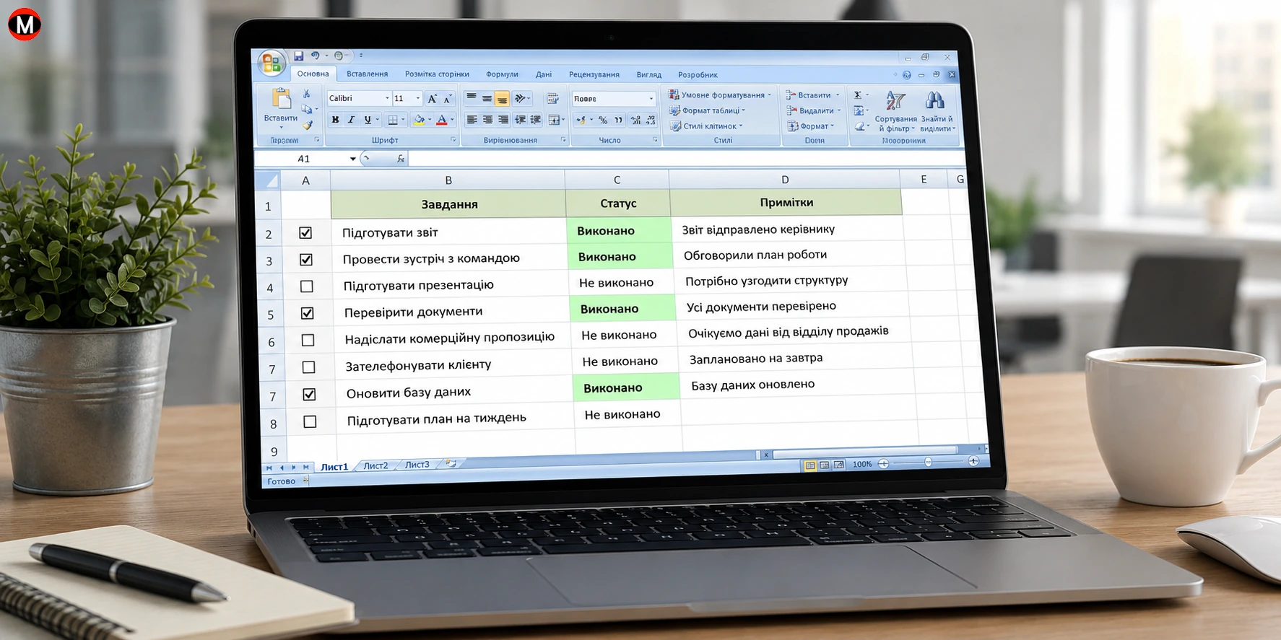
Task: Align text to bottom of cell
Action: tap(502, 99)
